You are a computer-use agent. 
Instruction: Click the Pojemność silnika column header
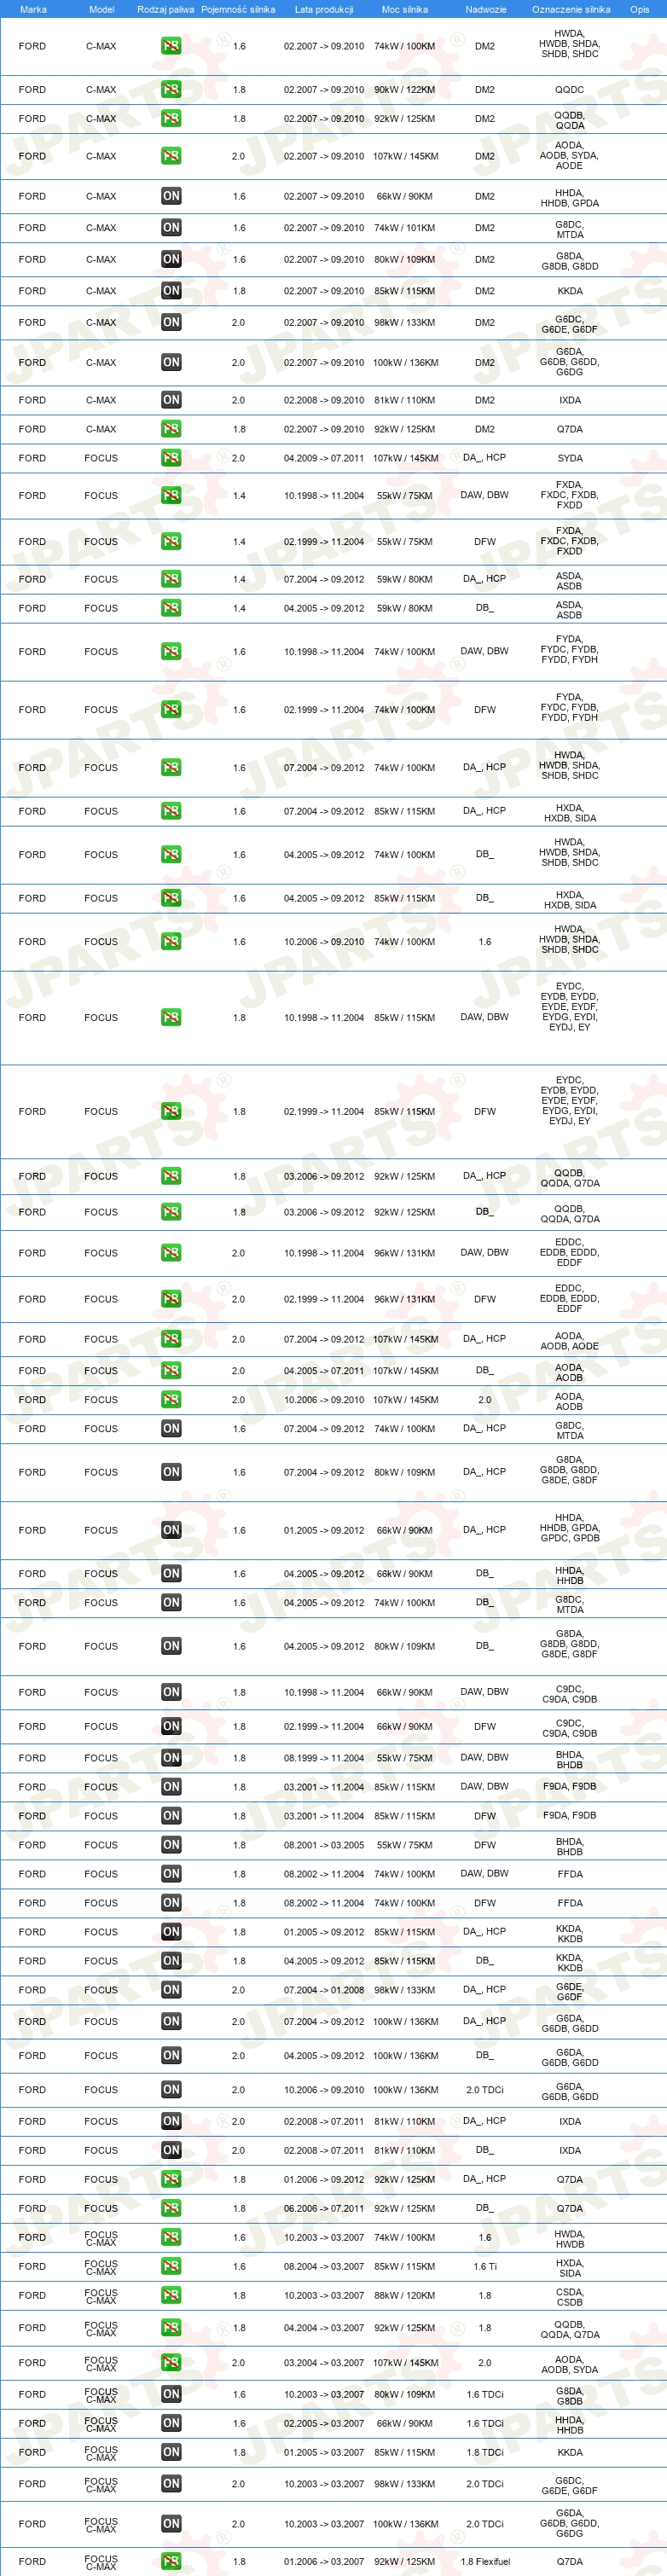(x=238, y=9)
